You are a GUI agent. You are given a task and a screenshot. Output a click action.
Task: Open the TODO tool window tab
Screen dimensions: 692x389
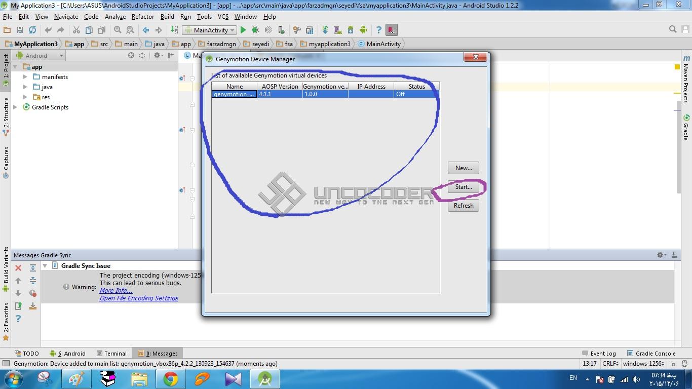tap(27, 354)
